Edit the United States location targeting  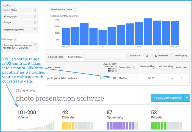(35, 10)
